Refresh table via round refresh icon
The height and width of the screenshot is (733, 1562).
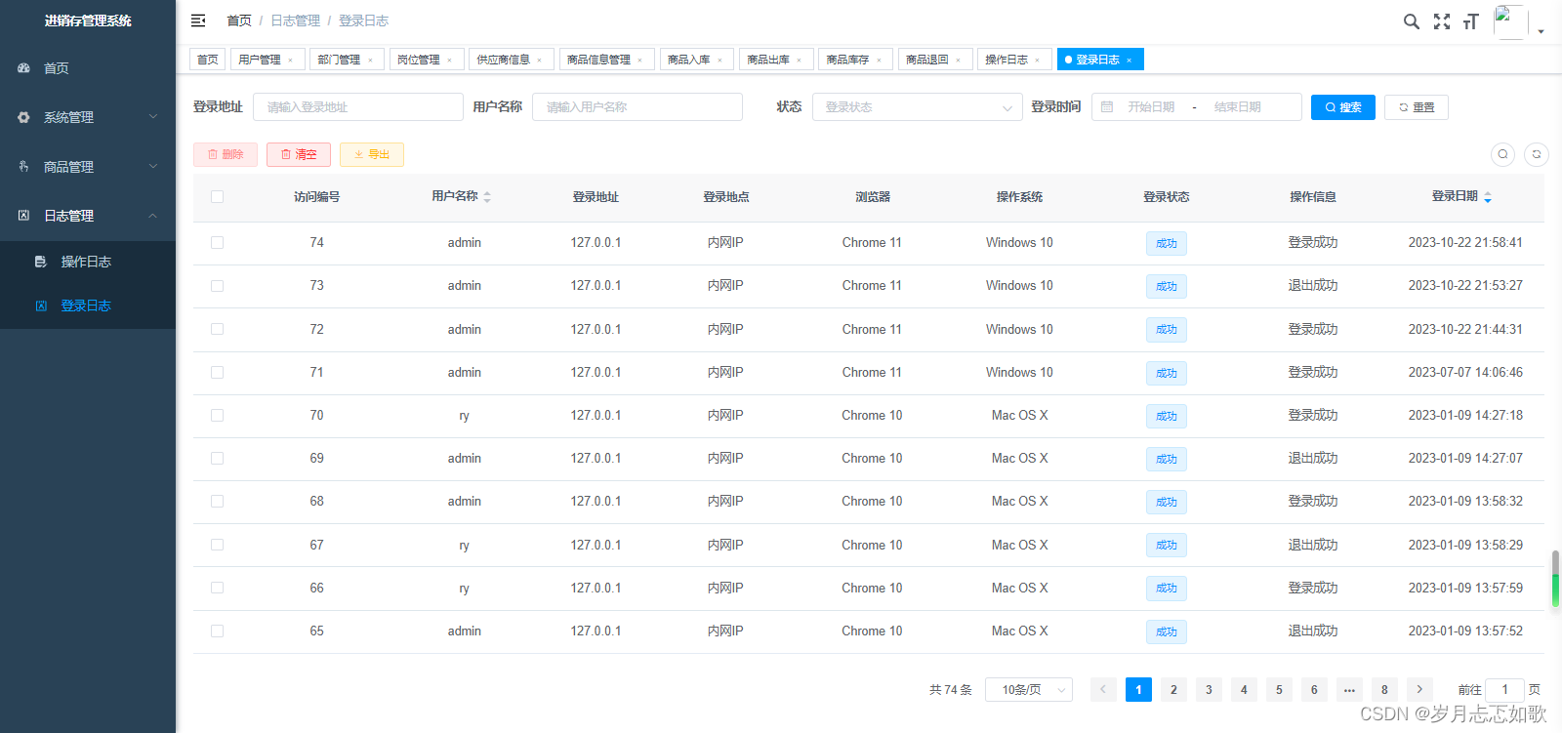coord(1537,154)
